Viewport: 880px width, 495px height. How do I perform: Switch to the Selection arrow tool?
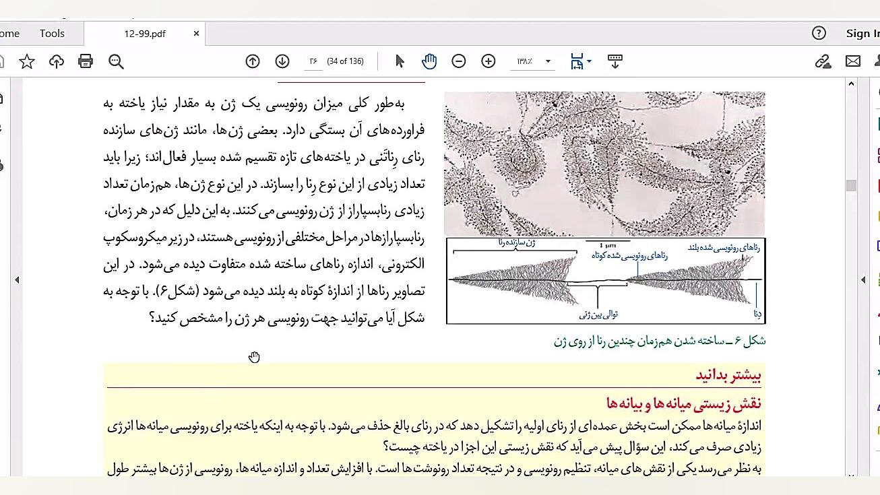tap(400, 61)
